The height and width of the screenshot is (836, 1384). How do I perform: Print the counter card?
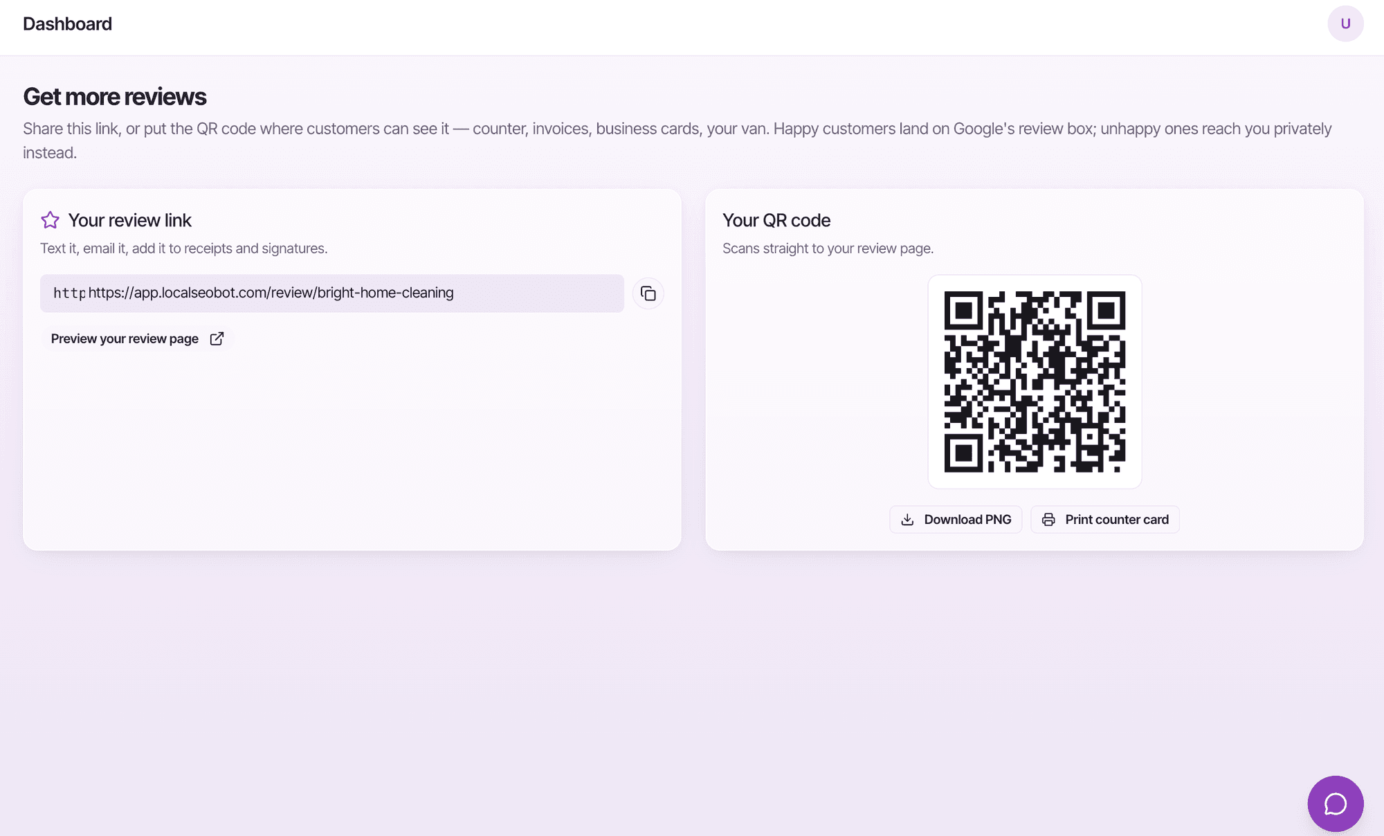point(1105,520)
